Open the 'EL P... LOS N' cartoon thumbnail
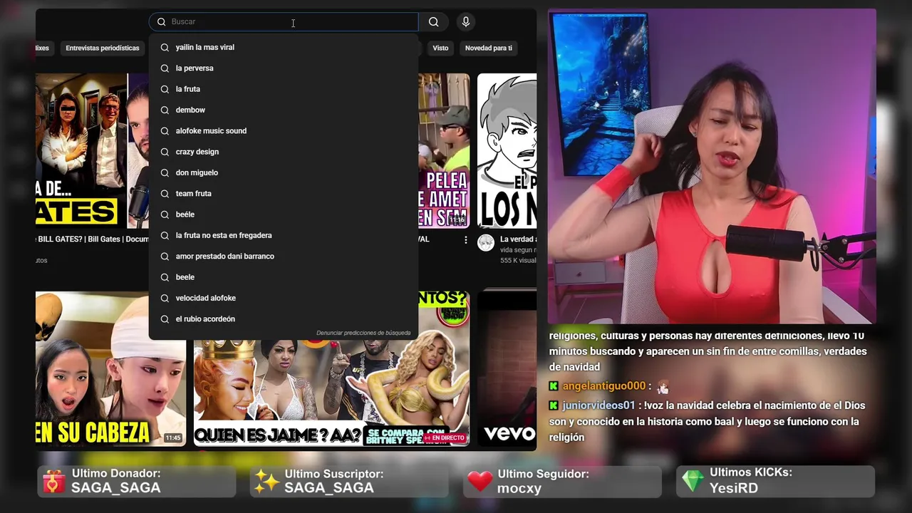Image resolution: width=912 pixels, height=513 pixels. [x=507, y=150]
